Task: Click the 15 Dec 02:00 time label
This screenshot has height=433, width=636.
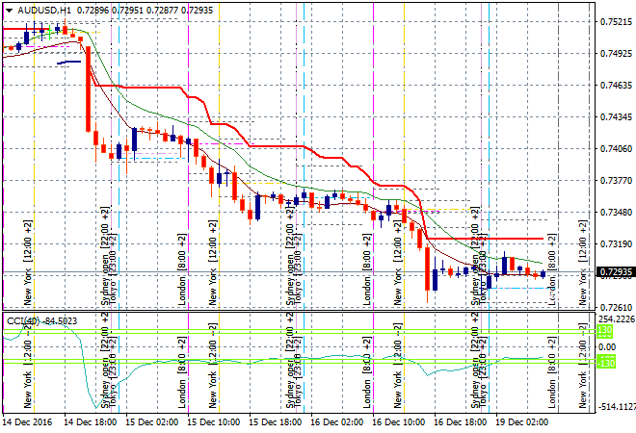Action: [151, 422]
